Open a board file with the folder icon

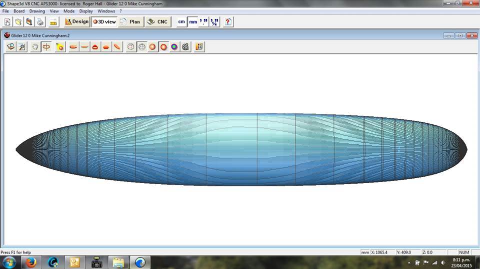pyautogui.click(x=18, y=22)
